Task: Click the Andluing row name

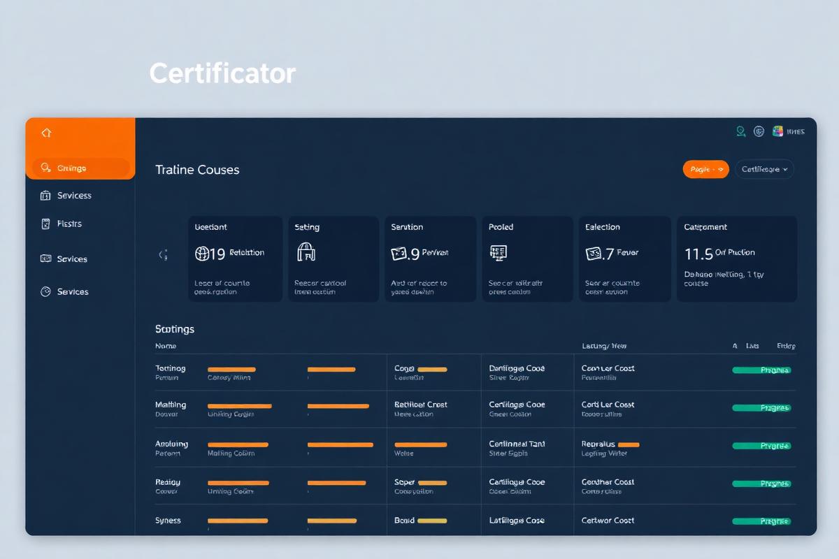Action: [171, 444]
